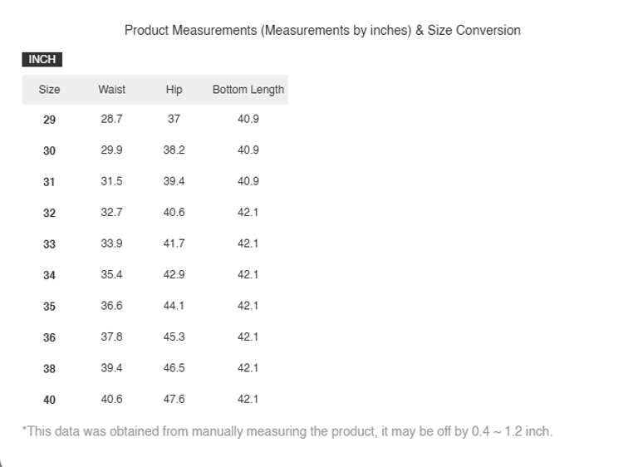
Task: Select size 32 row label
Action: click(x=49, y=213)
